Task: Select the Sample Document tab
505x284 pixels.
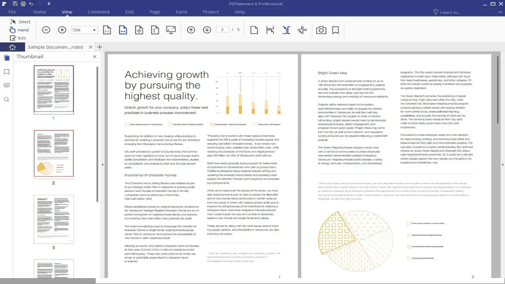Action: point(55,47)
